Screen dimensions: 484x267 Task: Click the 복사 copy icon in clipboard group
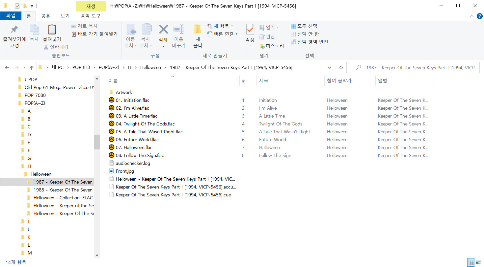pos(34,30)
